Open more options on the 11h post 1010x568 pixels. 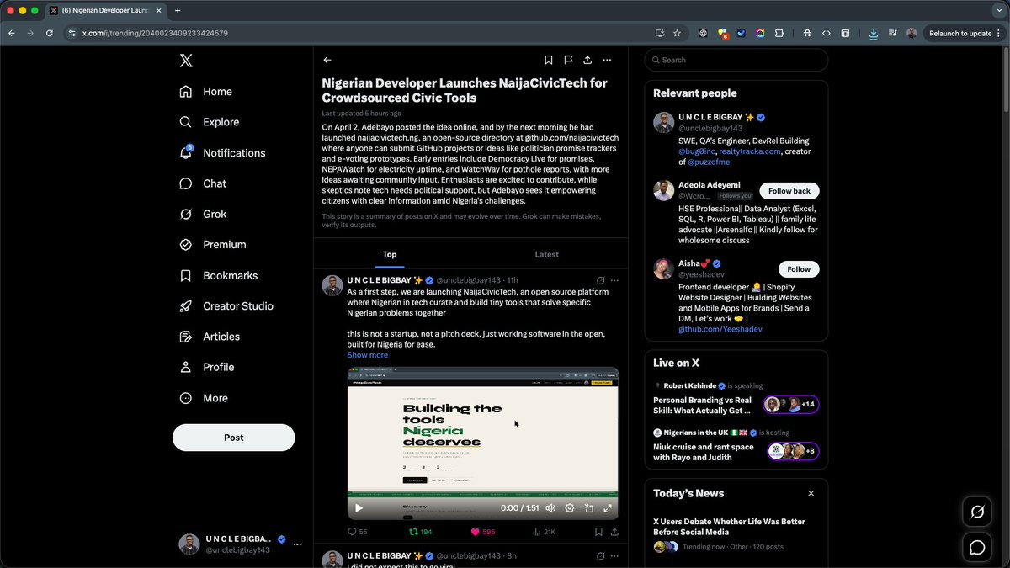coord(614,280)
